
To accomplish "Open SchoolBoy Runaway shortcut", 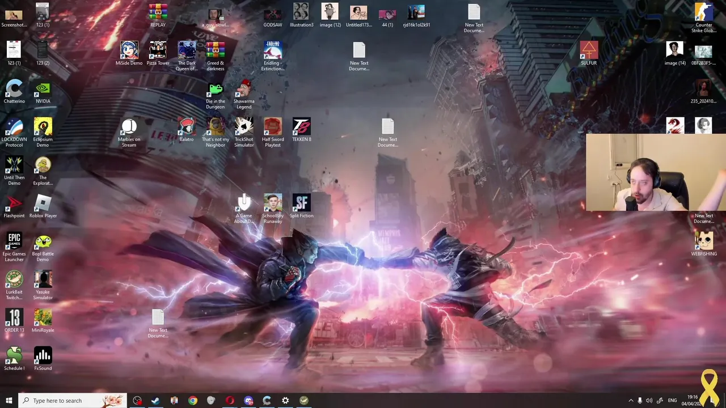I will 273,209.
